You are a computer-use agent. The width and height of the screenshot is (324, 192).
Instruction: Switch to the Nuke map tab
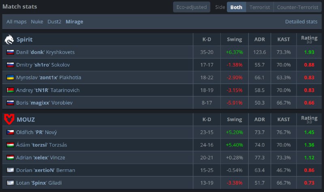37,21
